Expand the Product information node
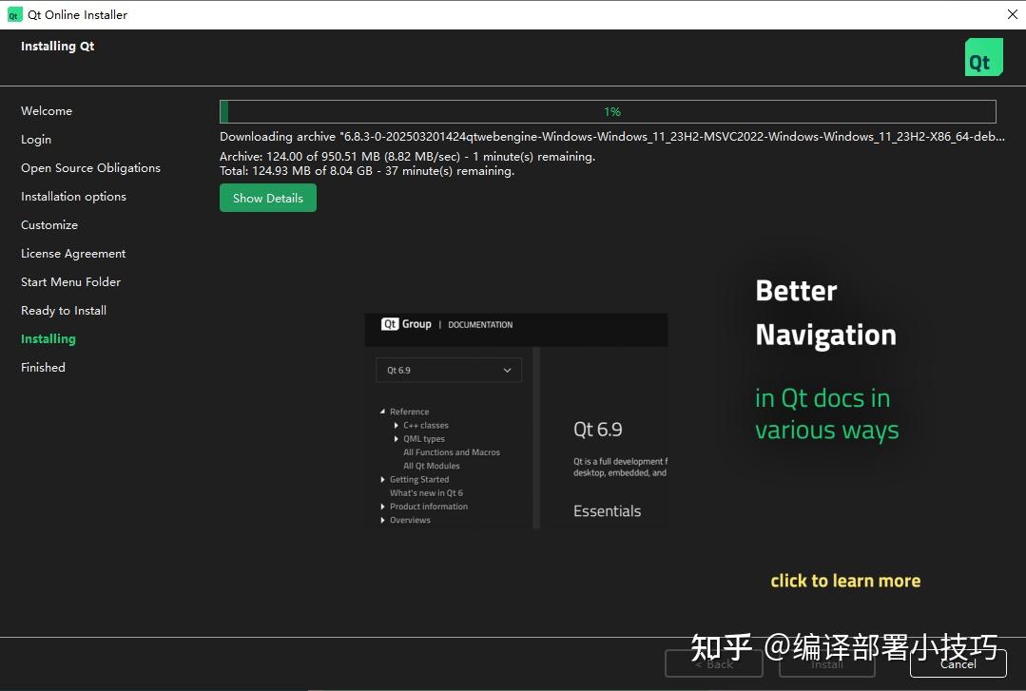The image size is (1026, 691). [x=383, y=507]
